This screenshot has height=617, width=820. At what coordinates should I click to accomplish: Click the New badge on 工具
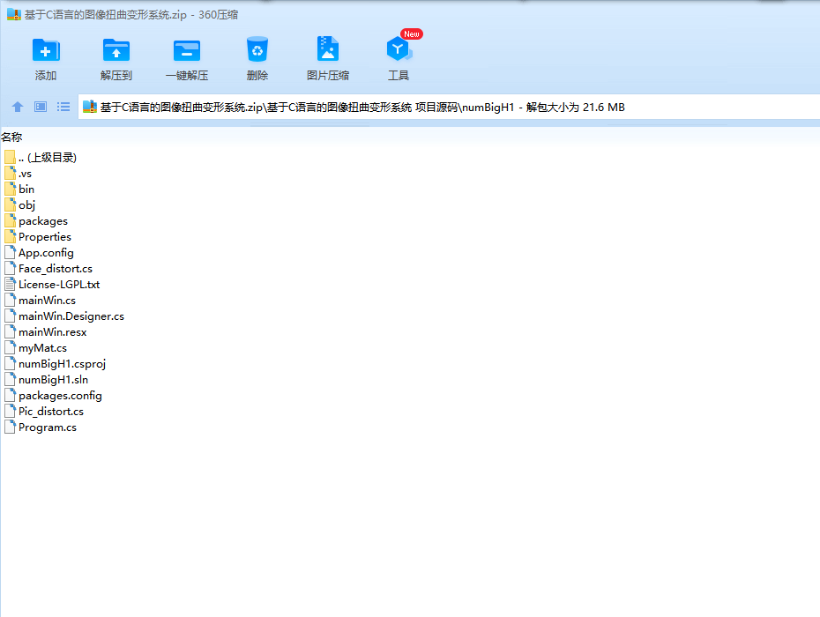coord(412,34)
